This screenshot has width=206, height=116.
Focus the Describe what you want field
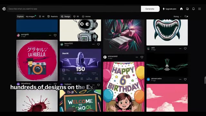click(74, 9)
